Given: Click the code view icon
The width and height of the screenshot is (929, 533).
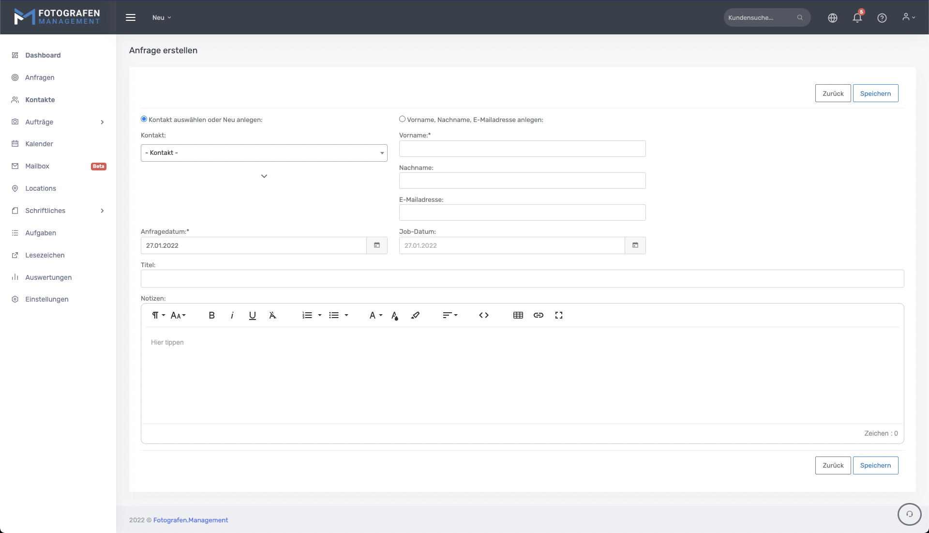Looking at the screenshot, I should coord(483,315).
